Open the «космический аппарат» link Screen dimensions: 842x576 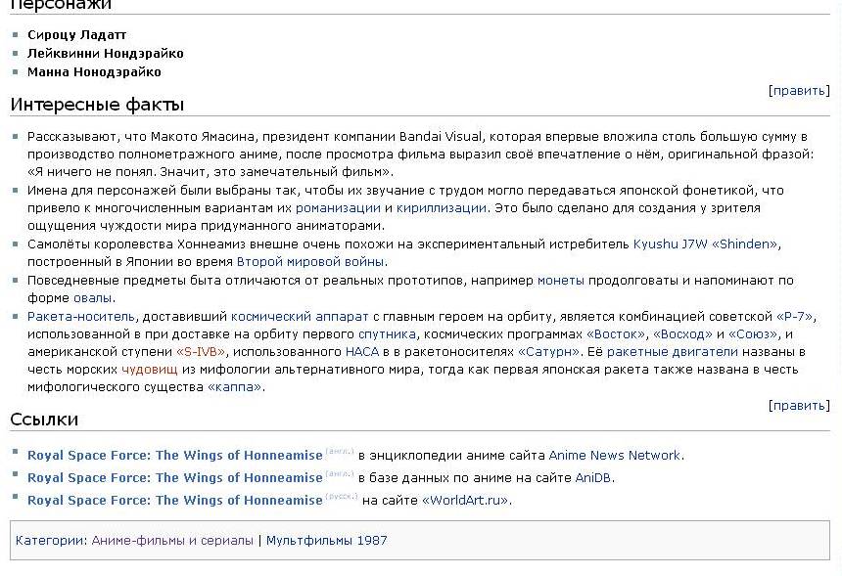pos(300,317)
